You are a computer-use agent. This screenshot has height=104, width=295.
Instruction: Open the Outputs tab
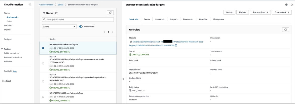(x=174, y=19)
